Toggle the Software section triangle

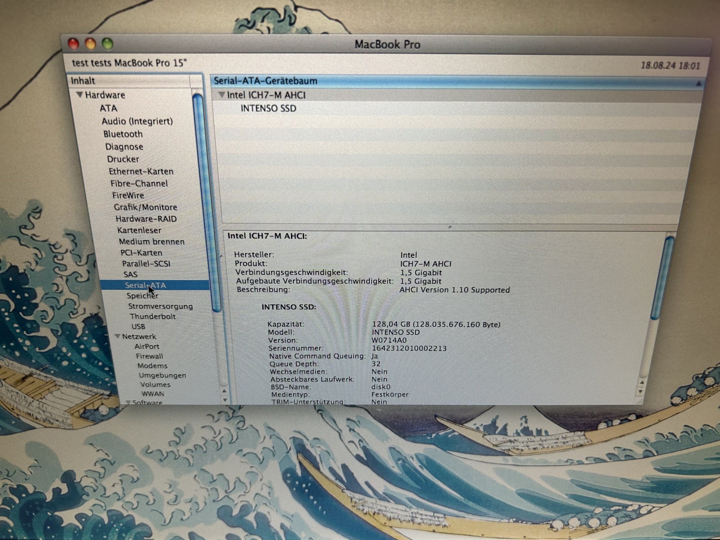pyautogui.click(x=128, y=402)
